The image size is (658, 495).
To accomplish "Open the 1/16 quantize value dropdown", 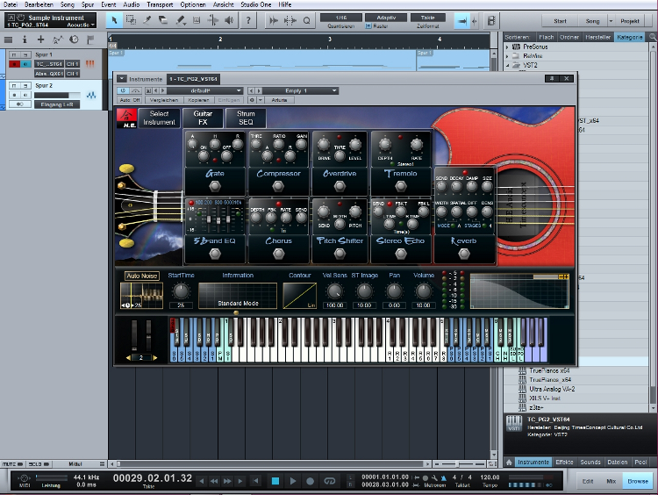I will (x=340, y=18).
